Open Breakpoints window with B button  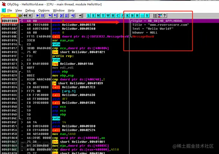pyautogui.click(x=132, y=16)
